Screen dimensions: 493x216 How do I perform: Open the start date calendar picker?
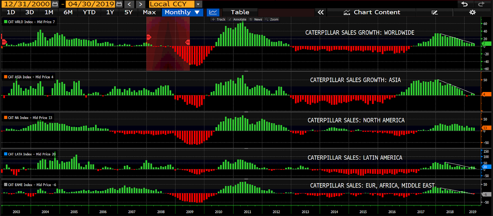coord(55,4)
